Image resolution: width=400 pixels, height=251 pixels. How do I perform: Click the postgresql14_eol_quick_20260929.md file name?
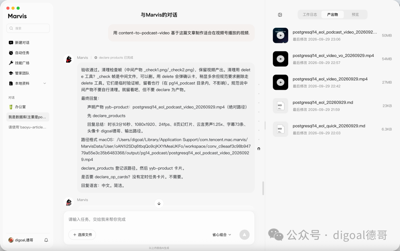pyautogui.click(x=329, y=126)
